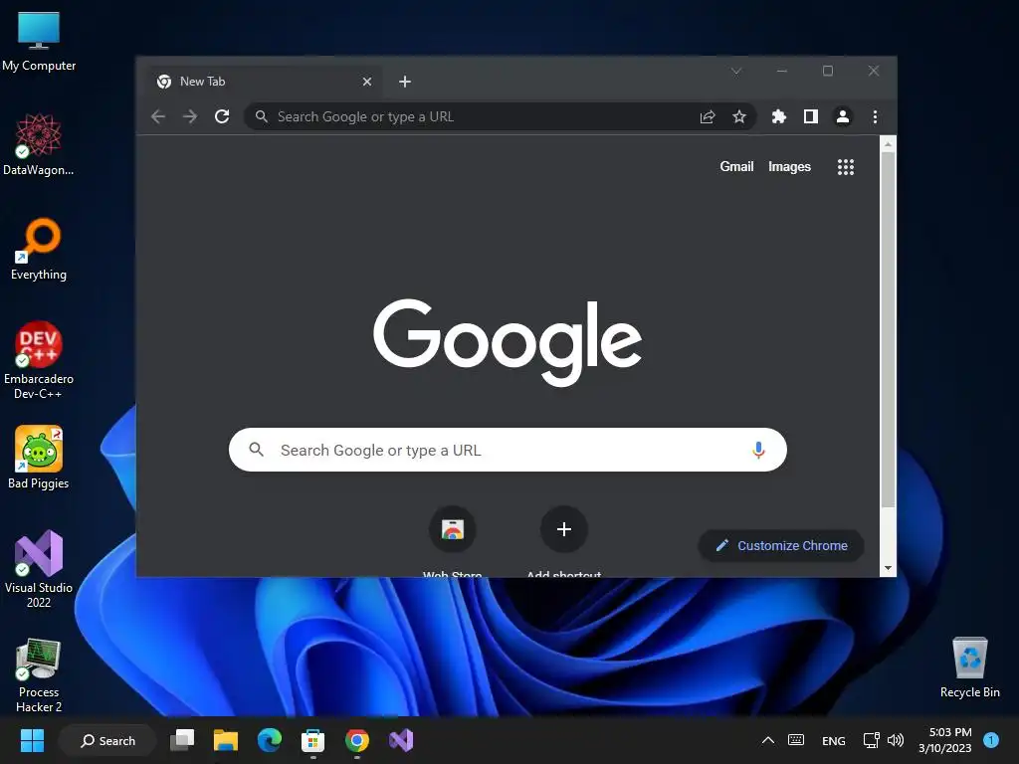Toggle Chrome's side panel icon
Screen dimensions: 1019x764
810,117
